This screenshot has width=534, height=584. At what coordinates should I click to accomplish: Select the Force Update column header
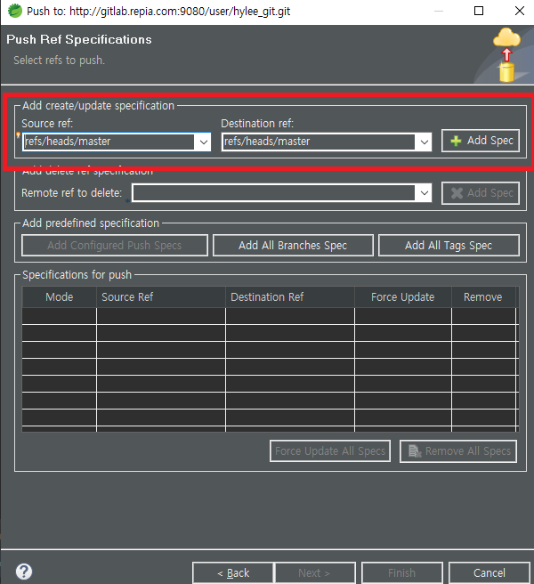pos(403,297)
